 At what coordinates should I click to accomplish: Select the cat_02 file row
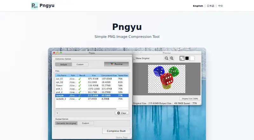92,82
